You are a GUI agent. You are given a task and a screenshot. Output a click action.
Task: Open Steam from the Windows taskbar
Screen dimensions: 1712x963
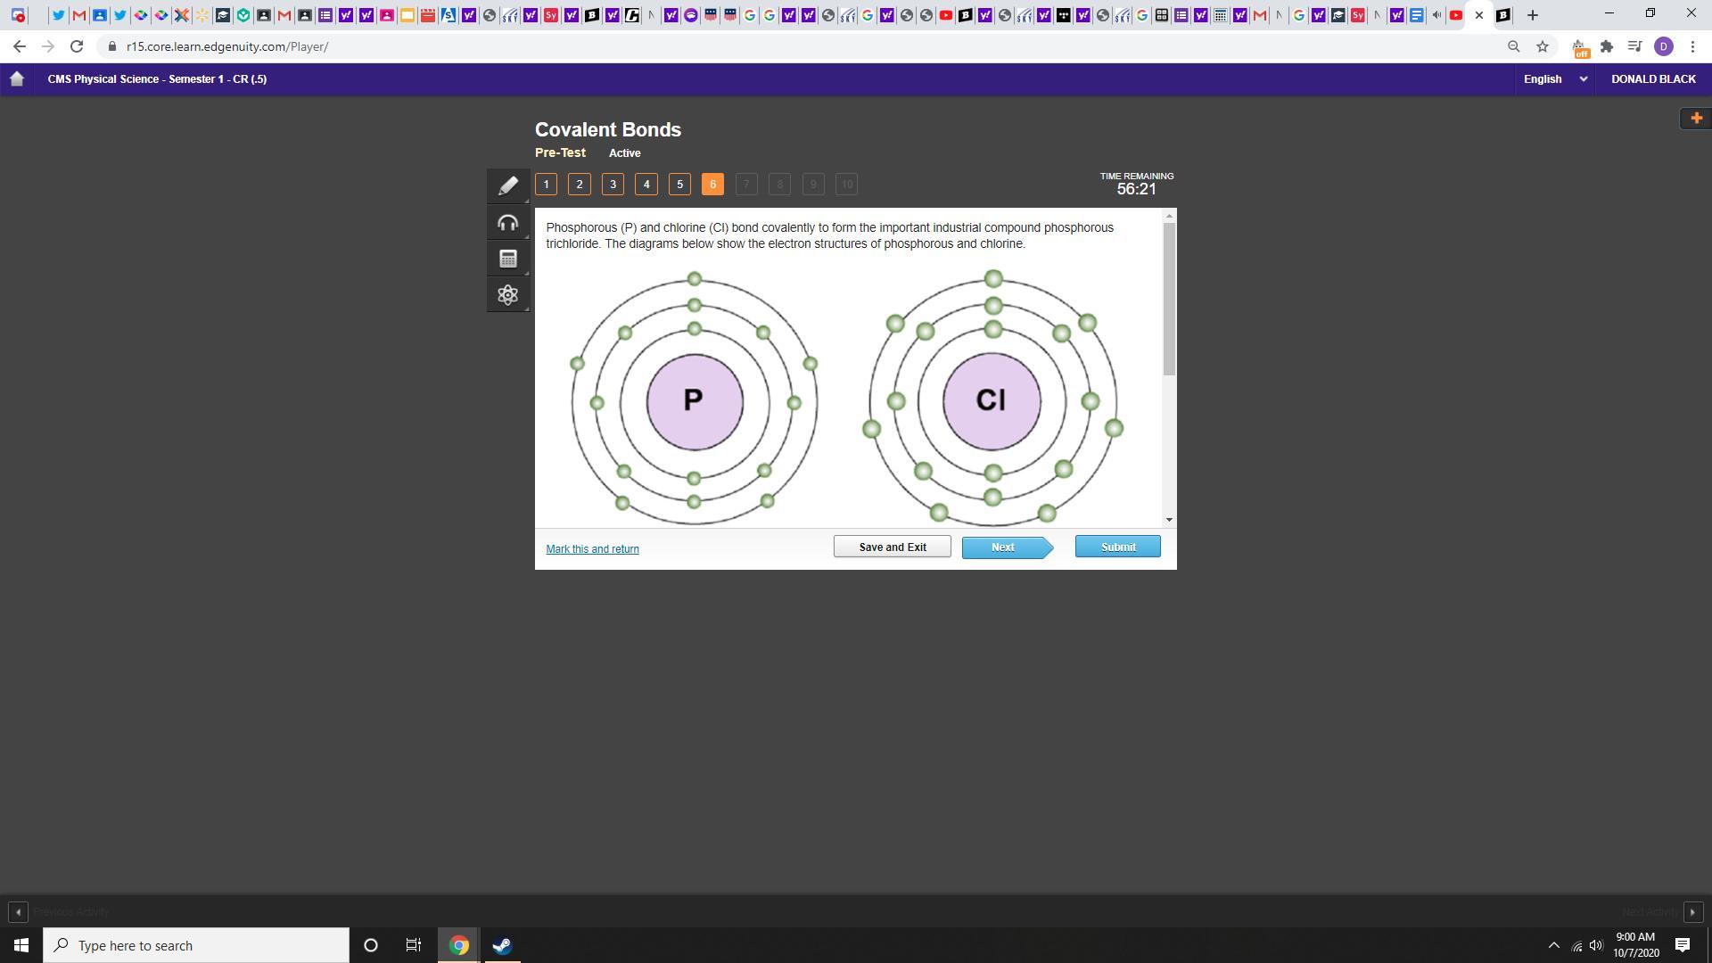[502, 945]
